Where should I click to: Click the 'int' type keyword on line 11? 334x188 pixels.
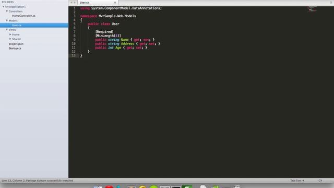coord(111,48)
